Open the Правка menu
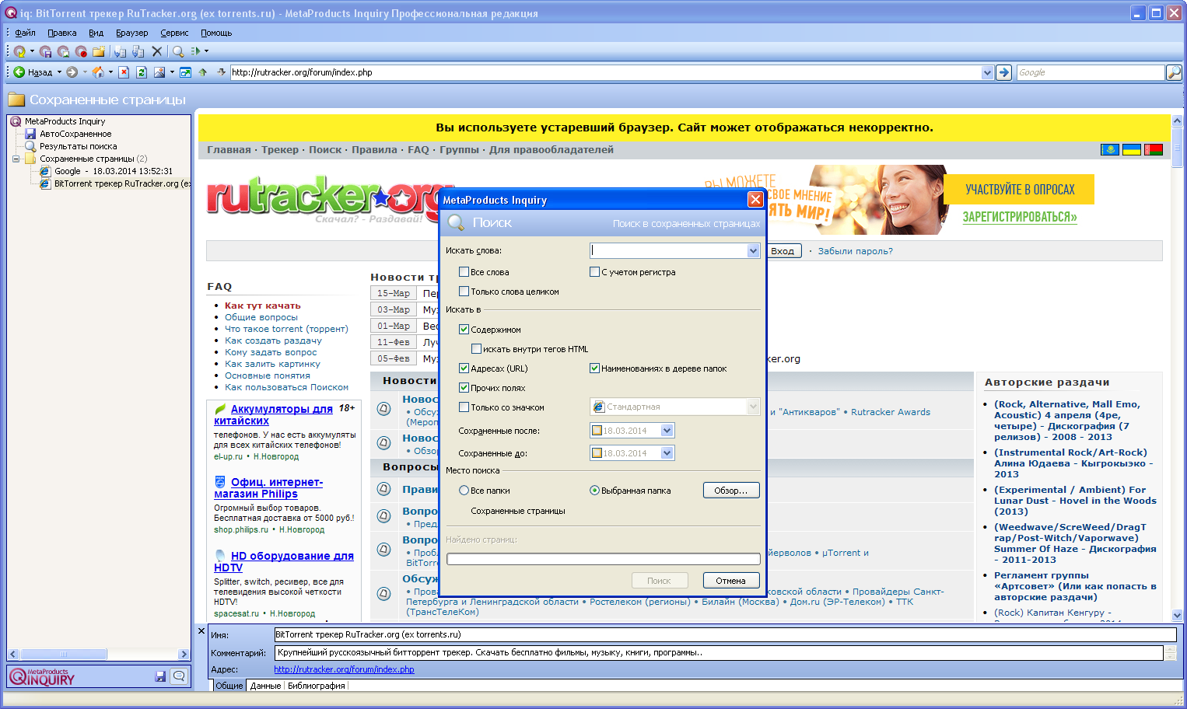 click(61, 33)
